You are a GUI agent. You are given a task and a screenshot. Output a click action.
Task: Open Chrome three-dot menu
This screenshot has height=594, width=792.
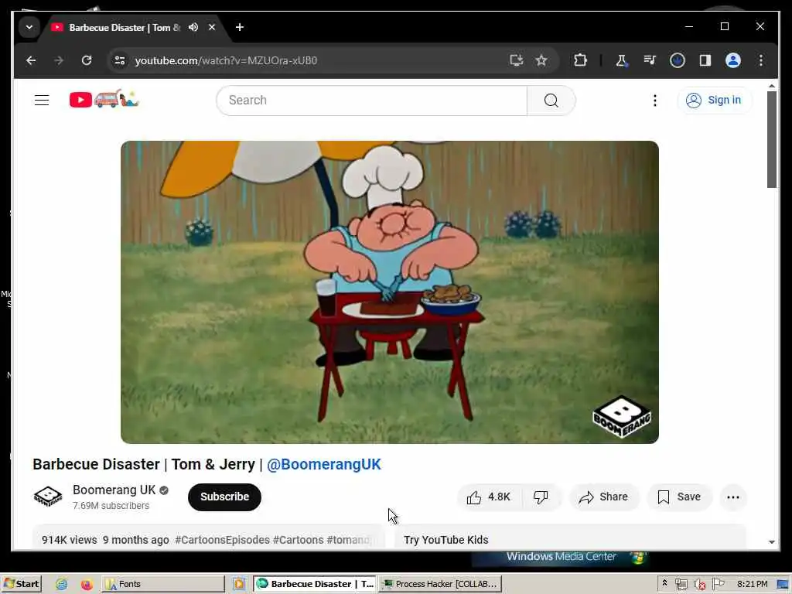coord(761,60)
